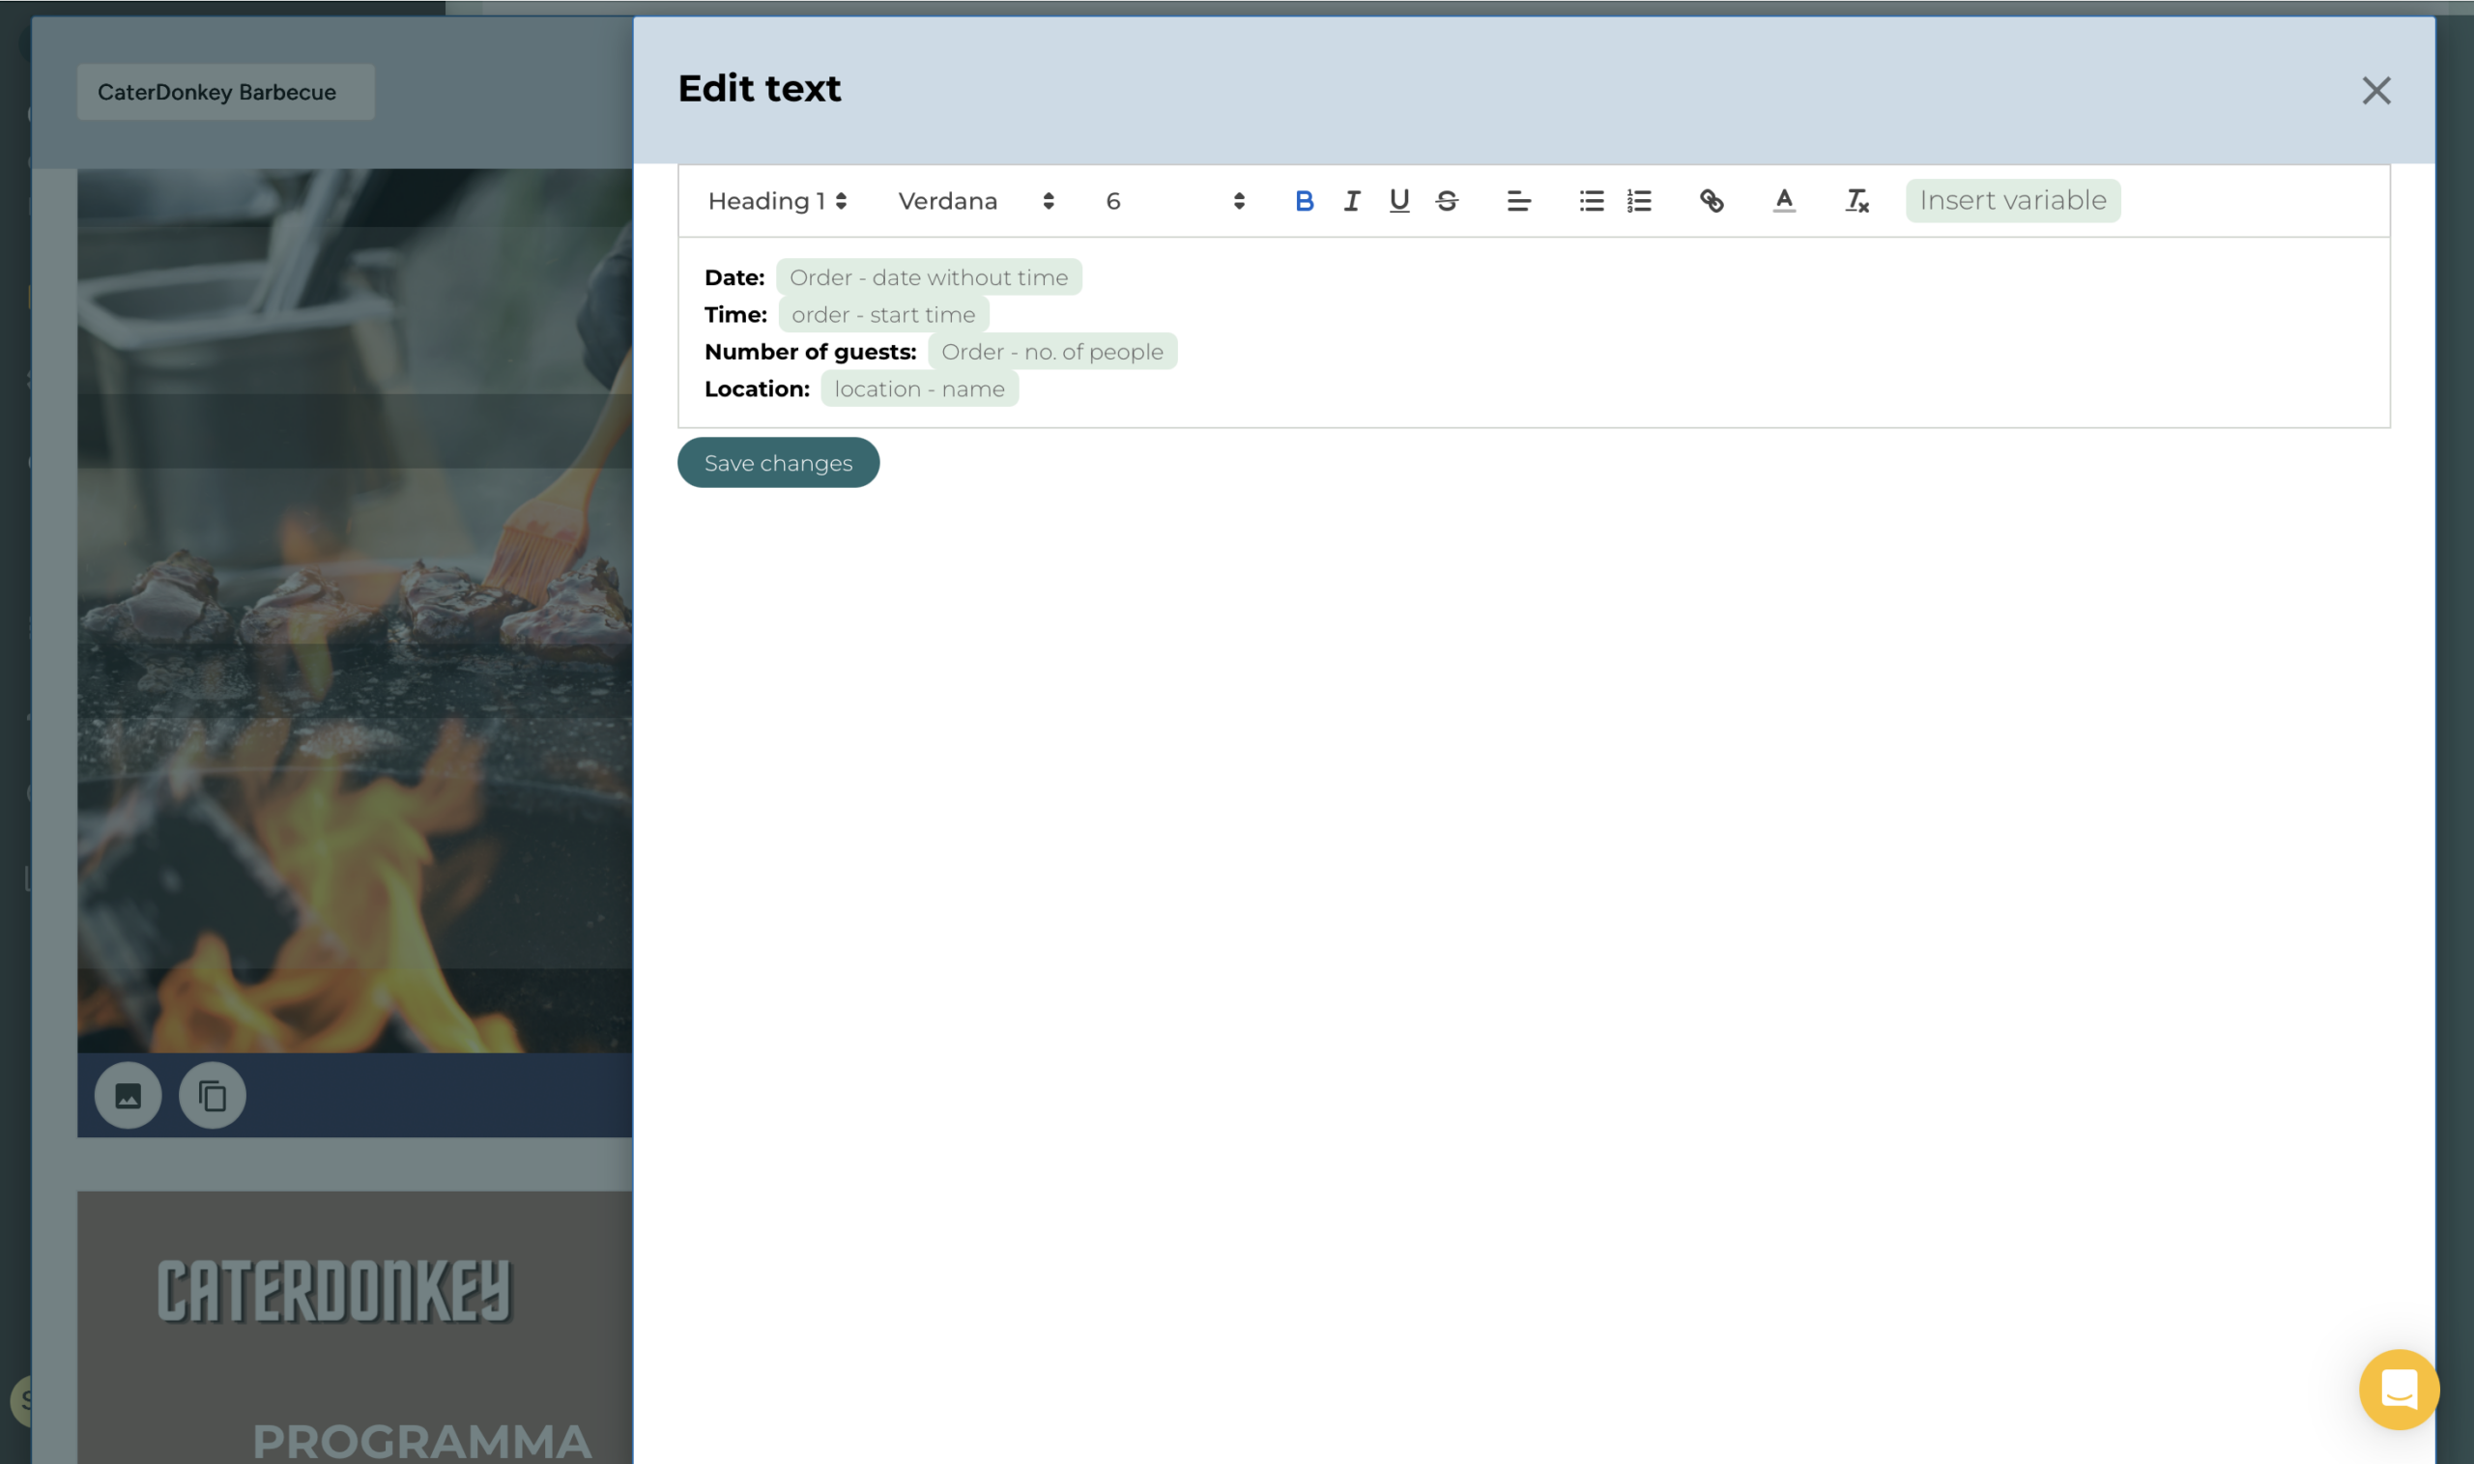Open the chat support widget

[x=2398, y=1389]
